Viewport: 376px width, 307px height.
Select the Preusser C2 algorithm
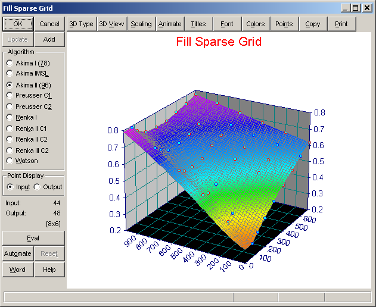point(29,106)
